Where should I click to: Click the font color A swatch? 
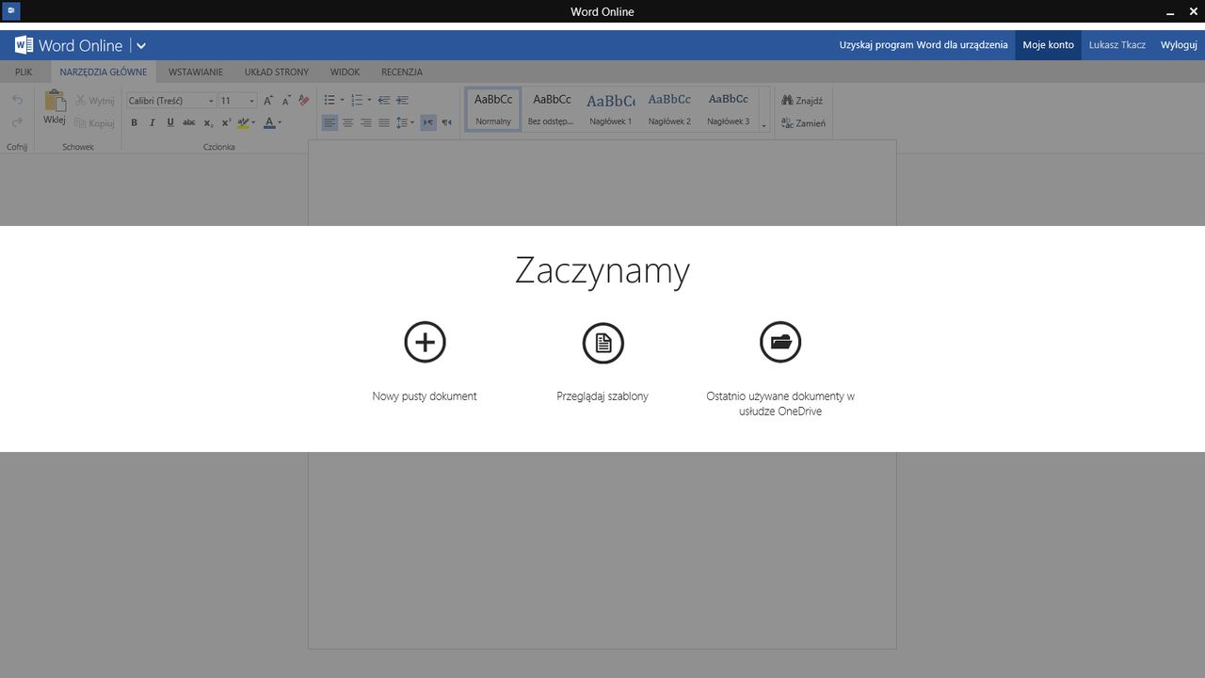(269, 122)
